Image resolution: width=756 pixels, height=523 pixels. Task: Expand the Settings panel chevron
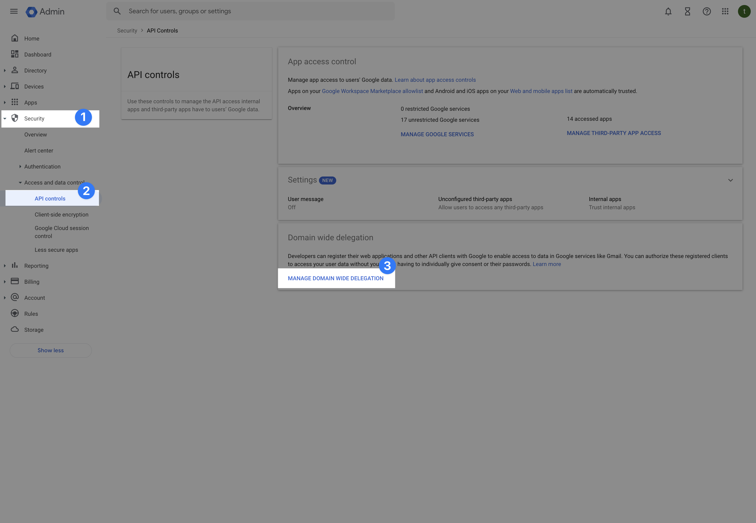pos(730,180)
